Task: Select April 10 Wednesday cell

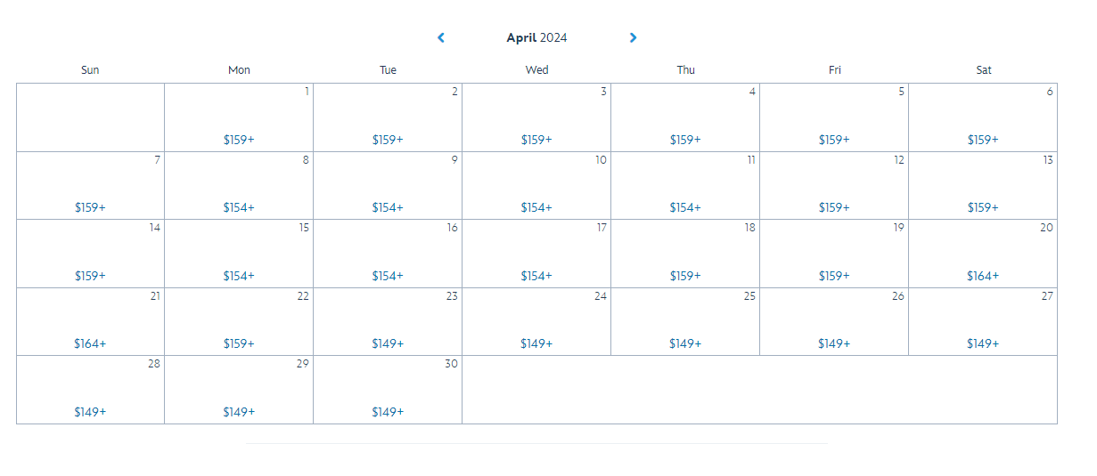Action: click(536, 186)
